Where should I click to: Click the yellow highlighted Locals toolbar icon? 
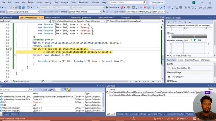[x=69, y=90]
